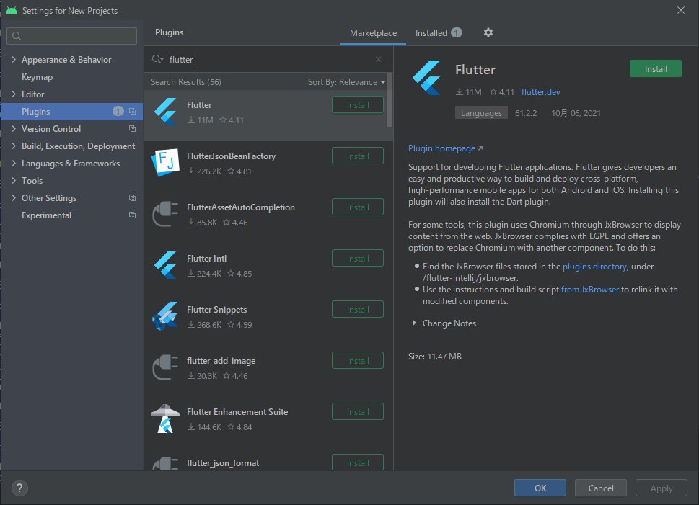Expand the Appearance & Behavior node
699x505 pixels.
pyautogui.click(x=14, y=59)
